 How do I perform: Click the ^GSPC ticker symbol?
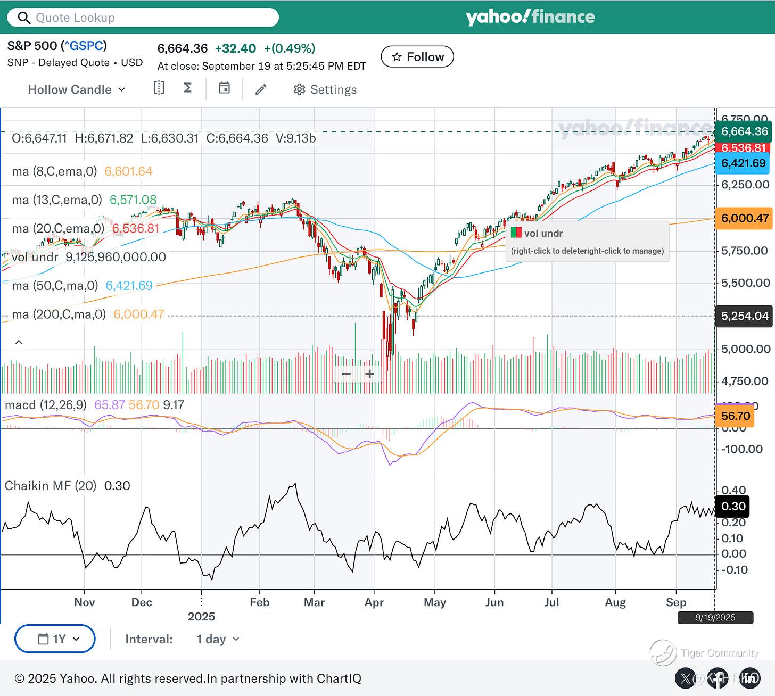[84, 46]
